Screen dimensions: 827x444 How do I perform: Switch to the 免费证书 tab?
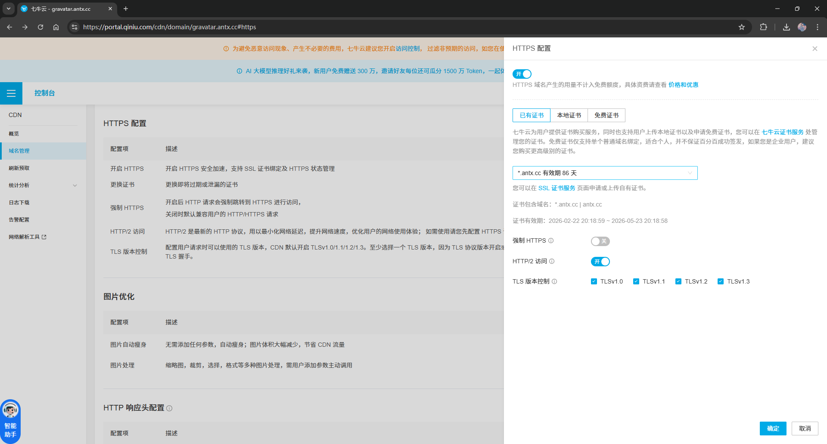[x=606, y=115]
